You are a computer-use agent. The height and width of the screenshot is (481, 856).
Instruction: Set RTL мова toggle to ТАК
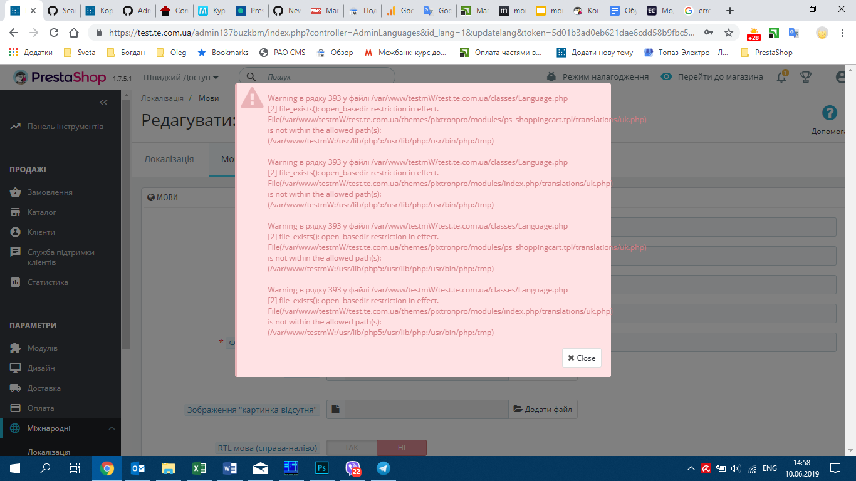click(351, 447)
